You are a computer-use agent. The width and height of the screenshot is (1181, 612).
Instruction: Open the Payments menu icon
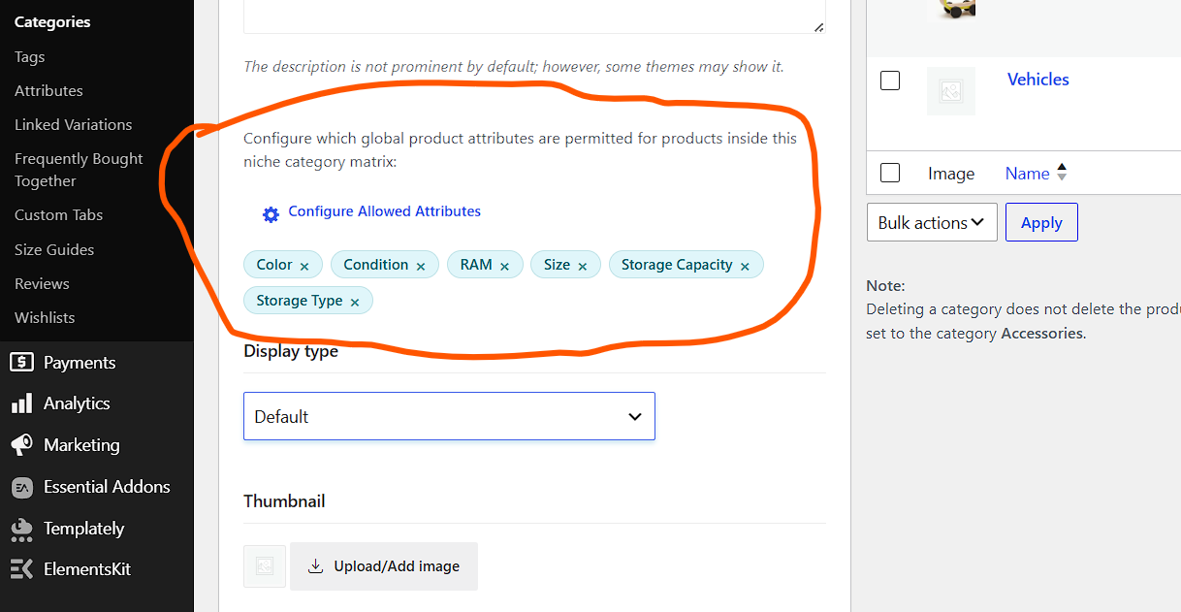(21, 362)
